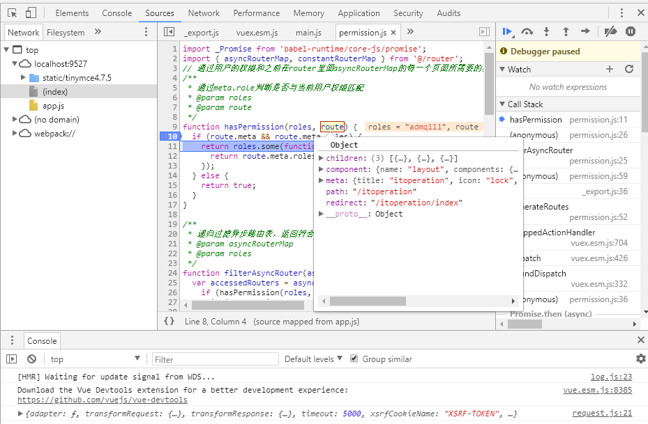Switch to the Network panel tab
648x424 pixels.
(x=204, y=13)
